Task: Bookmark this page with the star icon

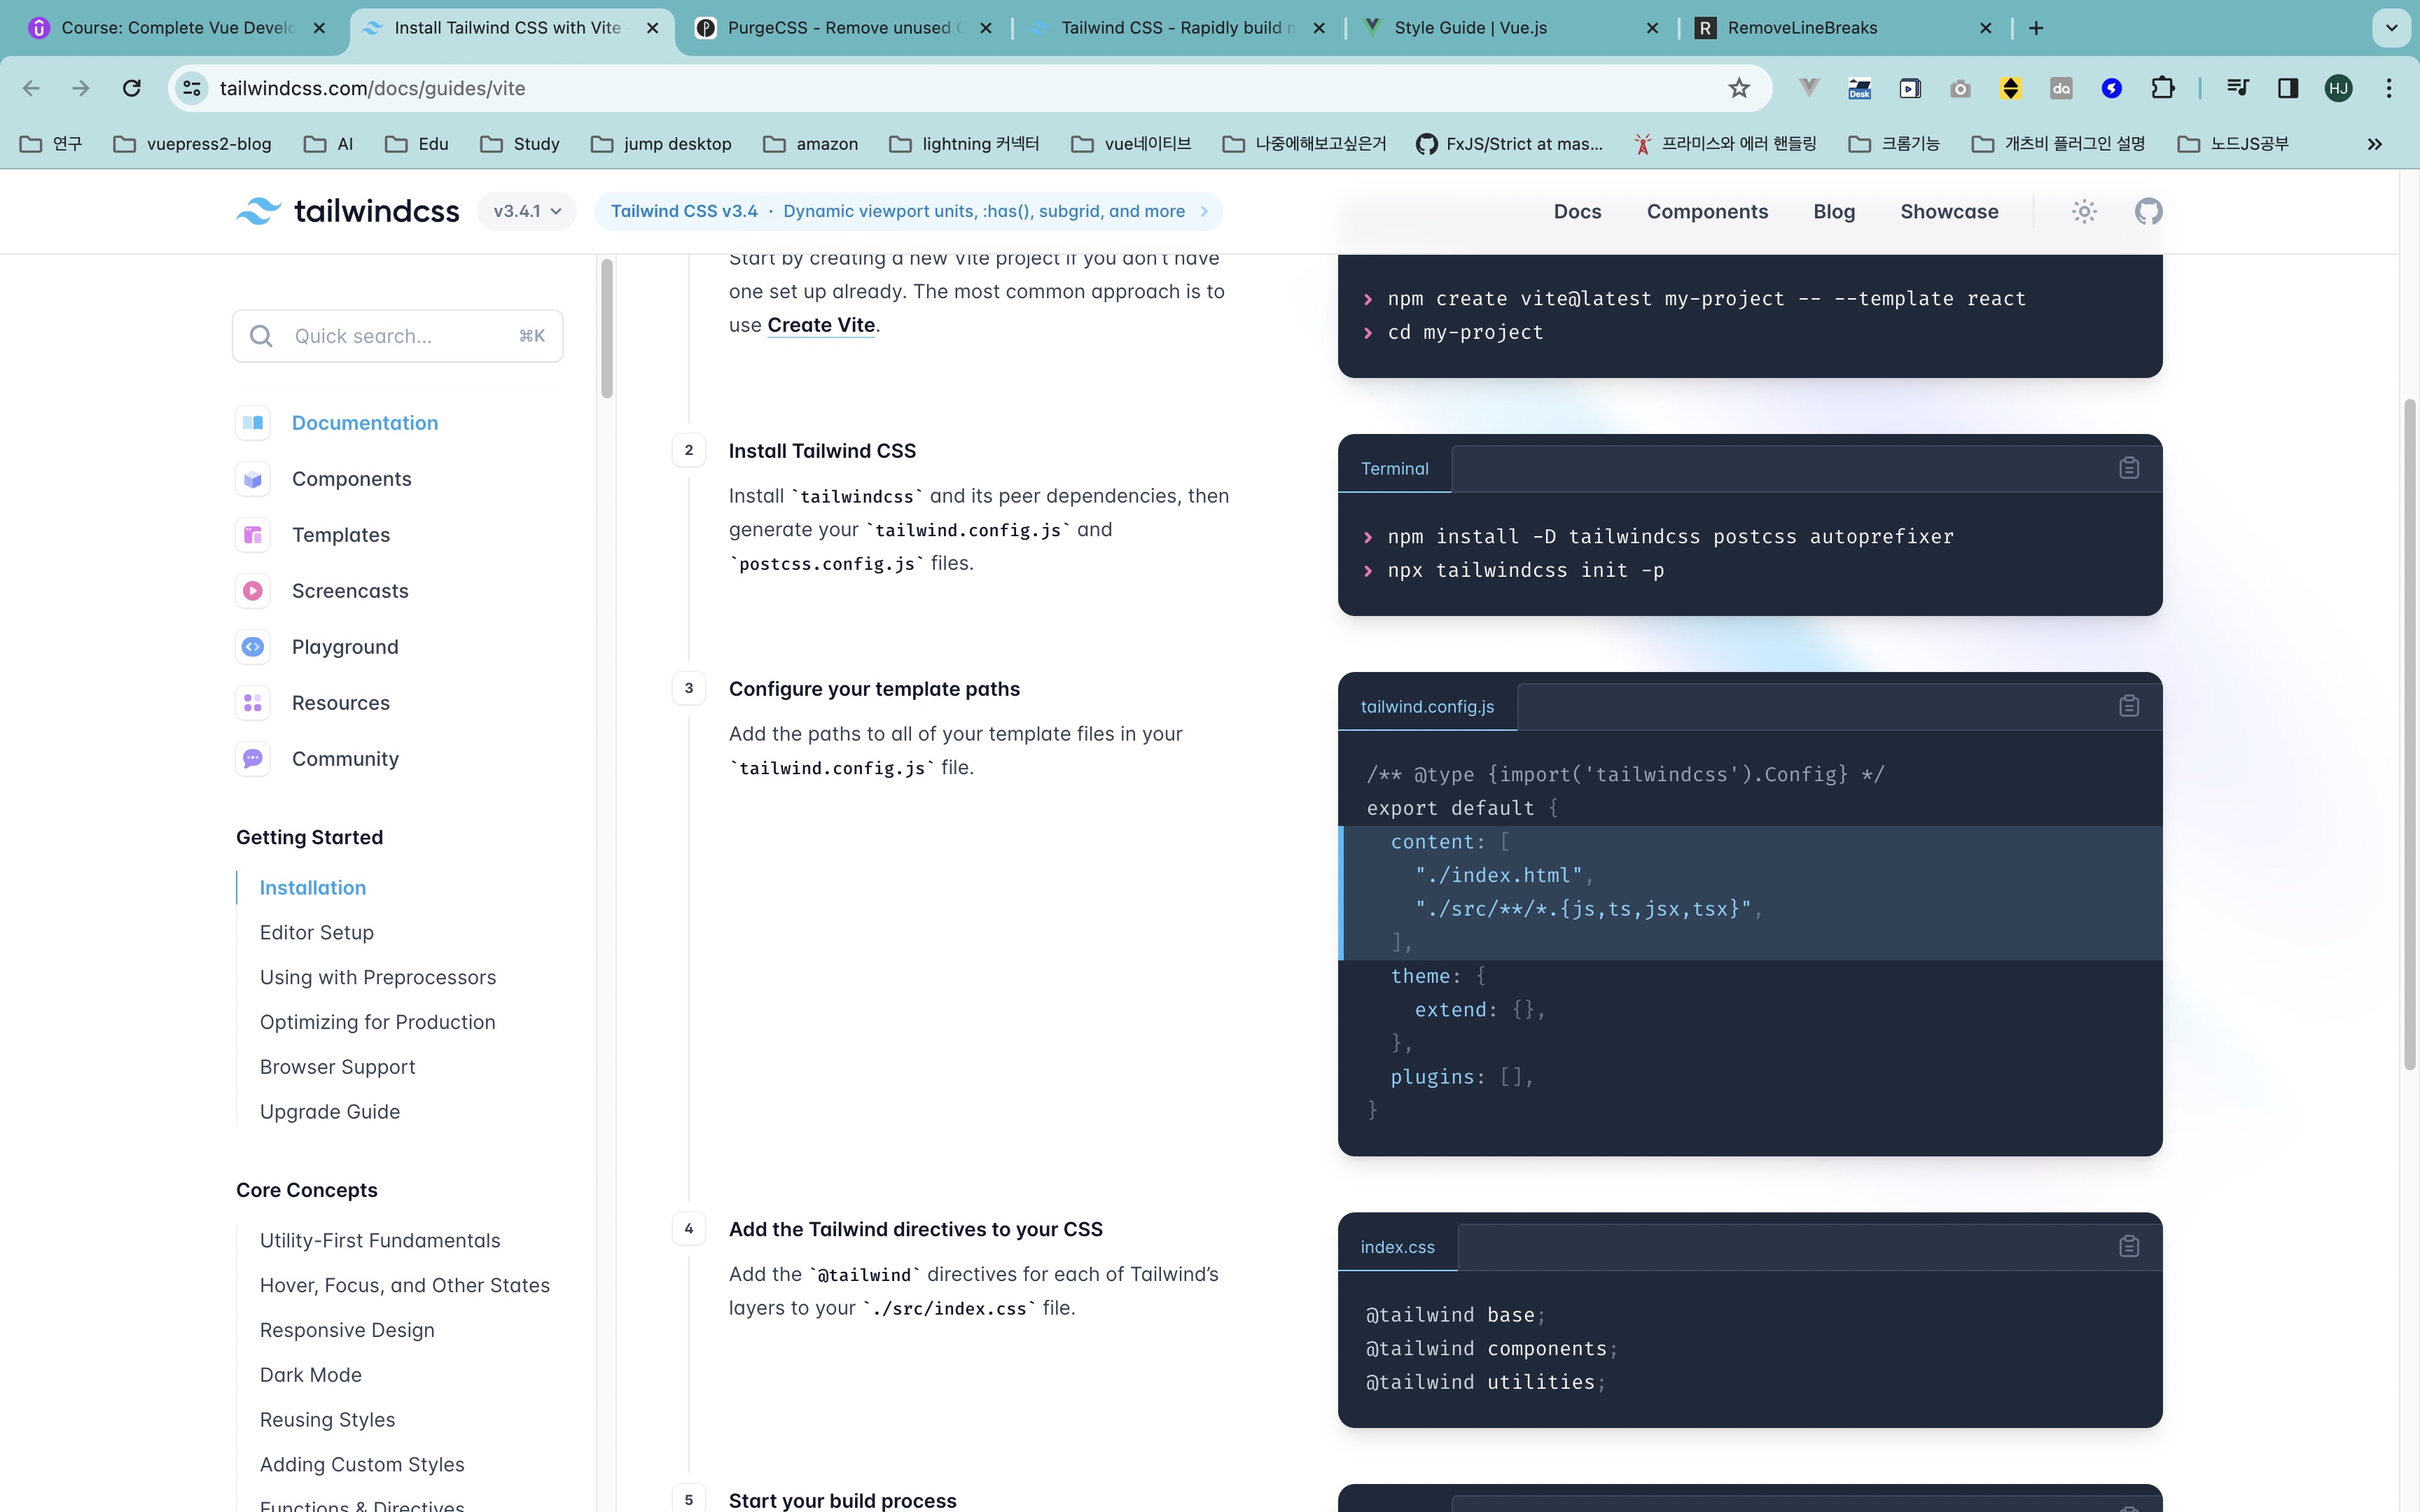Action: (x=1739, y=88)
